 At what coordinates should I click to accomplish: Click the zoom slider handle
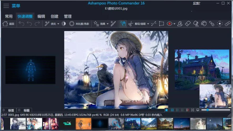click(x=207, y=110)
